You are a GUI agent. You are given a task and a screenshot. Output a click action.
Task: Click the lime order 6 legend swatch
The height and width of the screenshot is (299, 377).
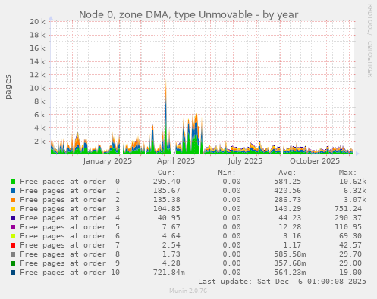[13, 236]
